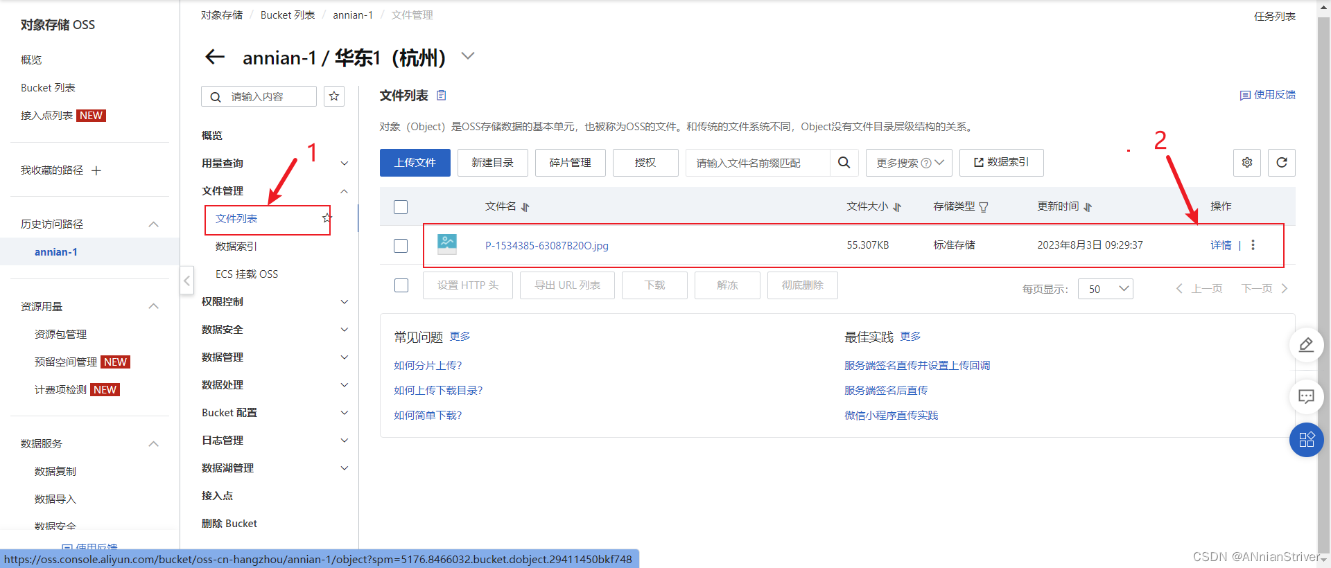The height and width of the screenshot is (568, 1331).
Task: Collapse the 历史访问路径 section chevron
Action: [154, 224]
